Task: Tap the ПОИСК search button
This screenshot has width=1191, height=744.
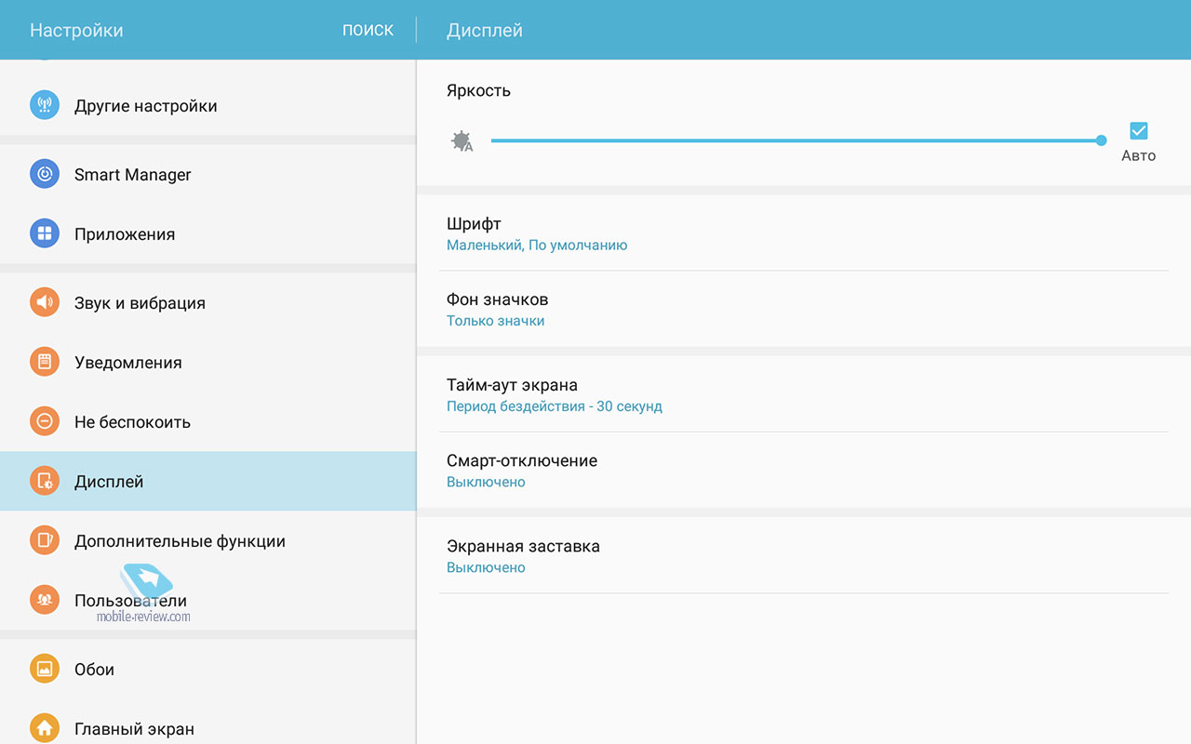Action: pyautogui.click(x=368, y=30)
